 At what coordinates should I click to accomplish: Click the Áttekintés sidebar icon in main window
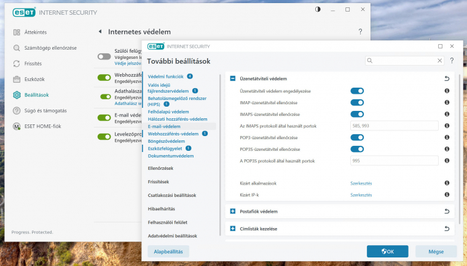pyautogui.click(x=17, y=32)
